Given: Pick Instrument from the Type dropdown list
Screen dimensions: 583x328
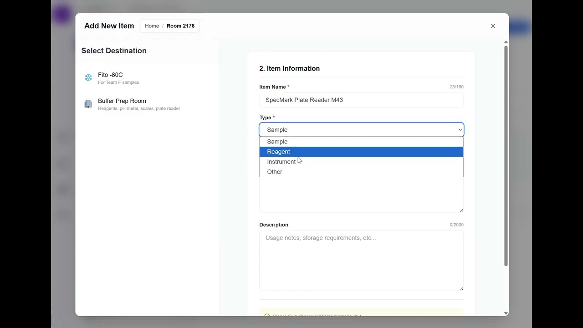Looking at the screenshot, I should coord(281,162).
